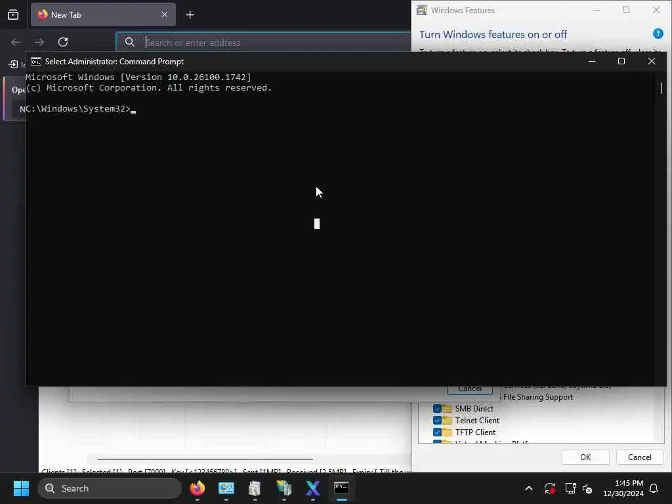Select the New Tab browser tab
Image resolution: width=672 pixels, height=504 pixels.
point(103,15)
